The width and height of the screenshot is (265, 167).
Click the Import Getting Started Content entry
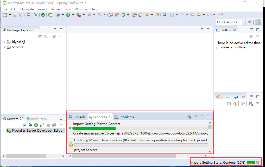pos(97,124)
